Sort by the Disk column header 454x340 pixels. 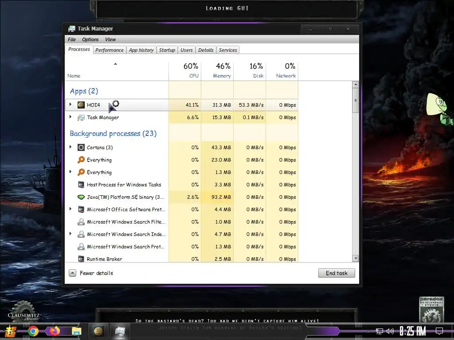click(x=250, y=71)
